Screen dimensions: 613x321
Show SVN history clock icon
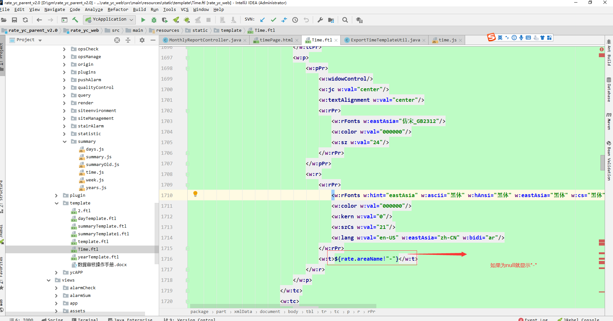click(295, 20)
